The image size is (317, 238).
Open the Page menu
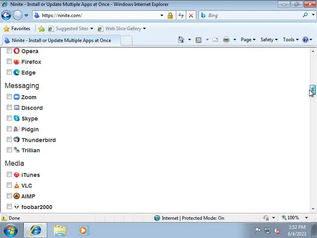248,40
